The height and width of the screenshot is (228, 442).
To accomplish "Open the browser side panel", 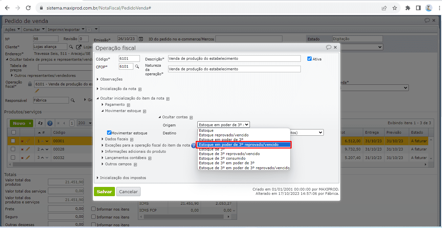I will (x=418, y=8).
